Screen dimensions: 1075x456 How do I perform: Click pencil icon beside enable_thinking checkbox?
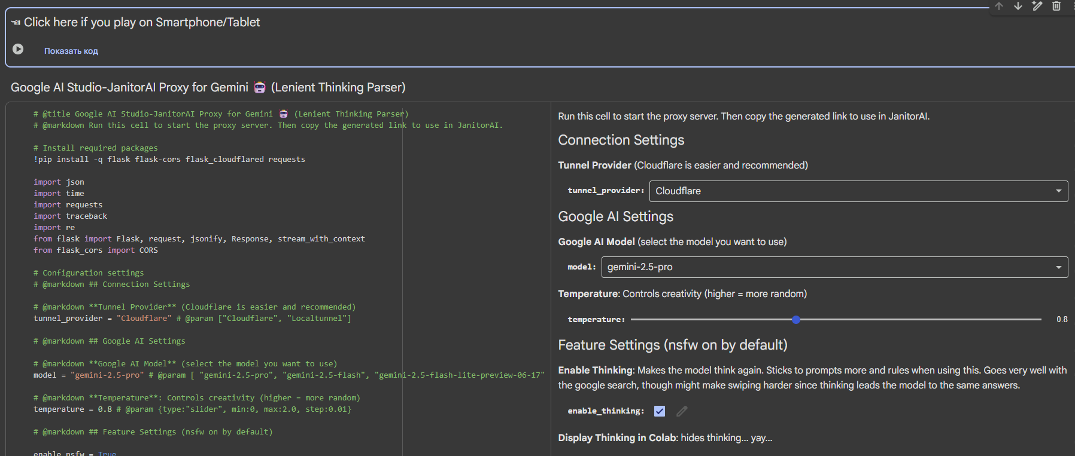click(682, 411)
